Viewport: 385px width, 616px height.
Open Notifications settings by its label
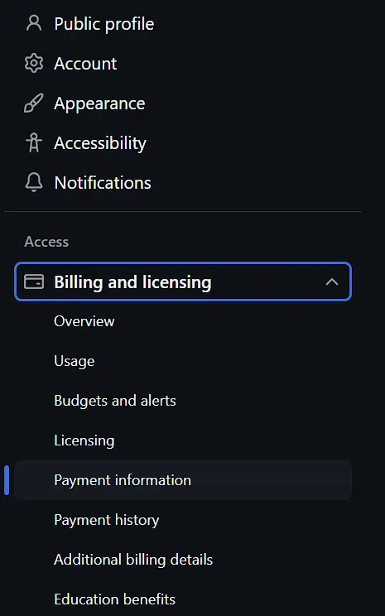pyautogui.click(x=103, y=183)
